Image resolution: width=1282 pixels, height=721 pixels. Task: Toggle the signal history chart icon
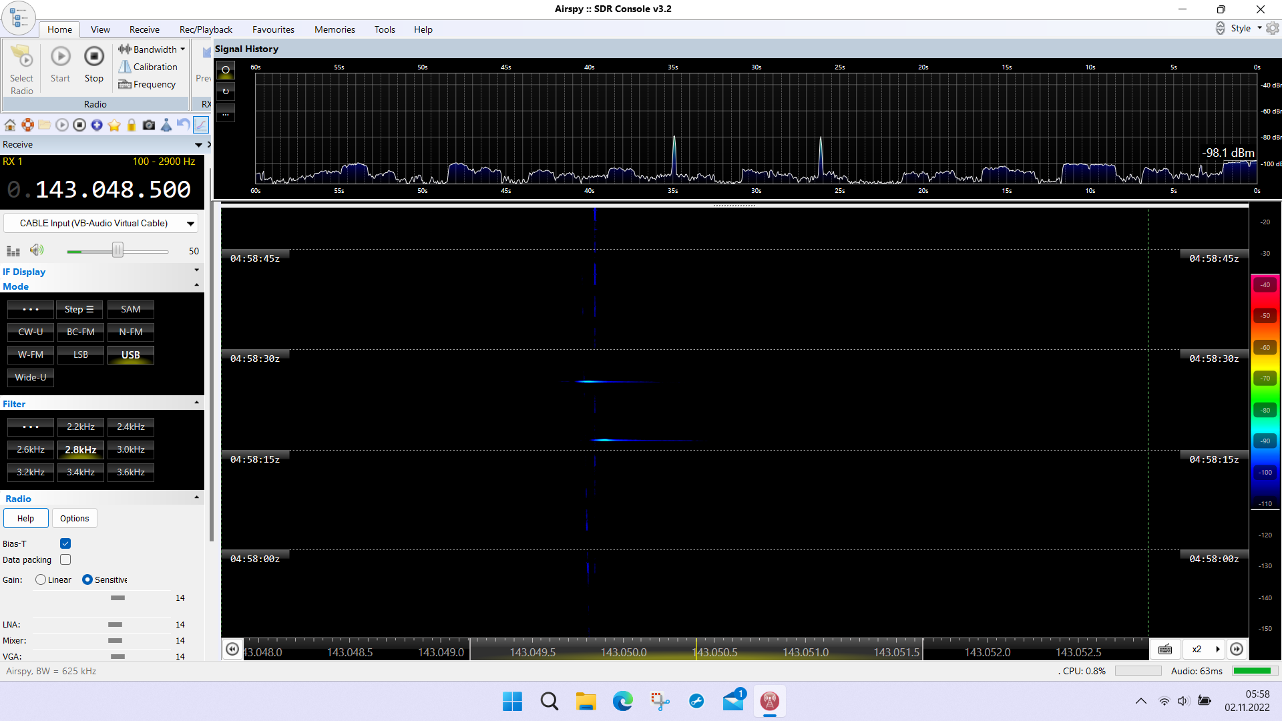coord(201,125)
